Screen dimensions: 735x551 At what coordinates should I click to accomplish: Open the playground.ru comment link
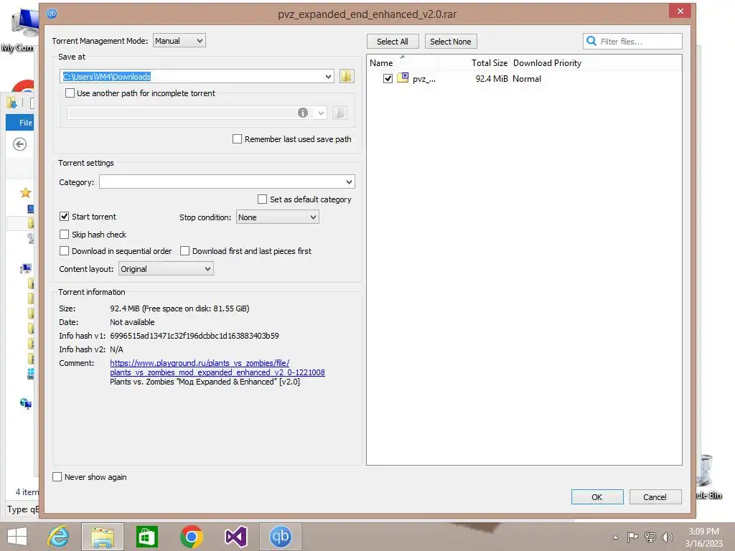217,367
